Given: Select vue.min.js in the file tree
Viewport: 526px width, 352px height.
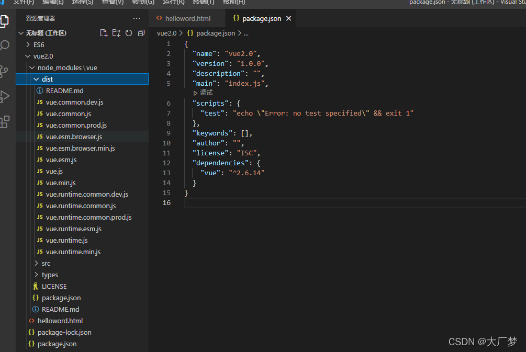Looking at the screenshot, I should point(60,183).
